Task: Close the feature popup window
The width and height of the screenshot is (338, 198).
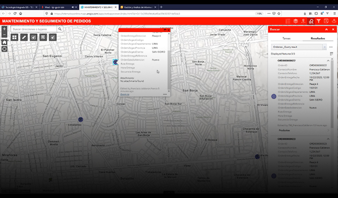Action: [168, 30]
